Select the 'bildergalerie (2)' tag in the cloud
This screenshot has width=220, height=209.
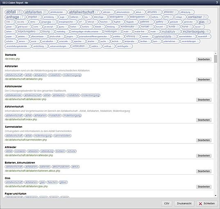118,17
